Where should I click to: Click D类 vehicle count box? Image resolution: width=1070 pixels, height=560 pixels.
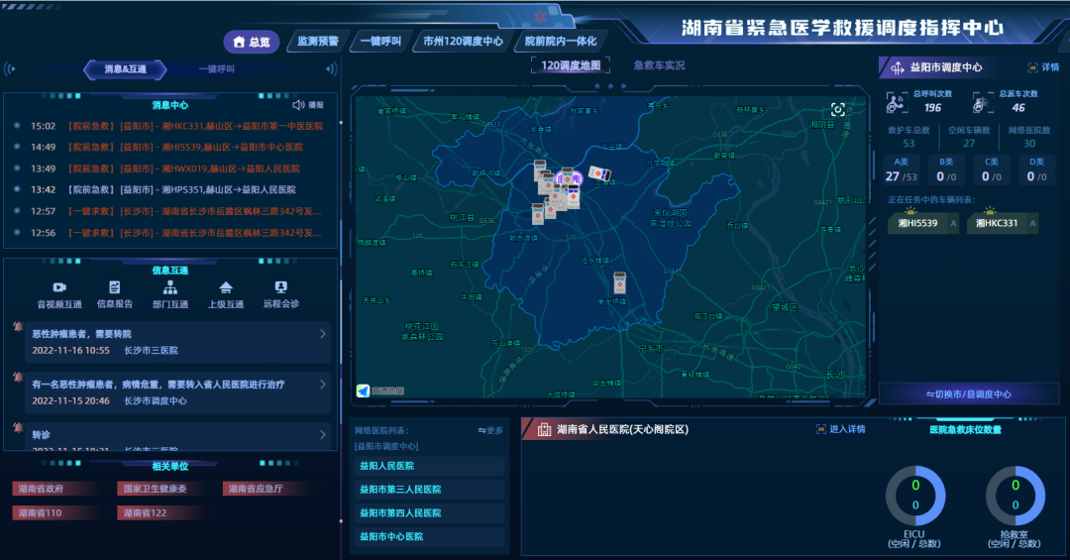pos(1036,170)
